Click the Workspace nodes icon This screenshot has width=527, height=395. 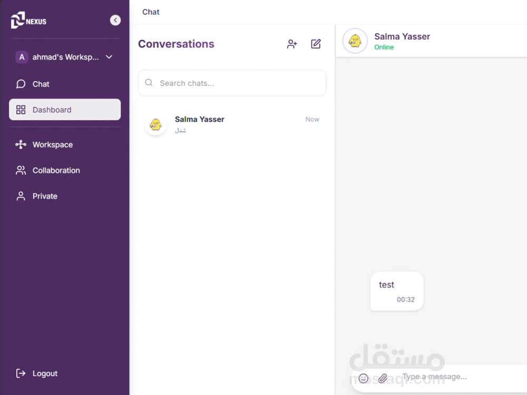tap(21, 144)
